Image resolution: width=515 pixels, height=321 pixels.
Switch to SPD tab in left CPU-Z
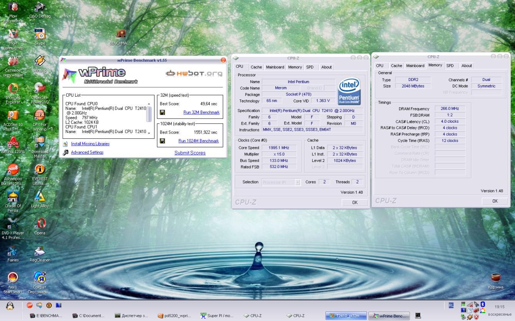tap(310, 67)
